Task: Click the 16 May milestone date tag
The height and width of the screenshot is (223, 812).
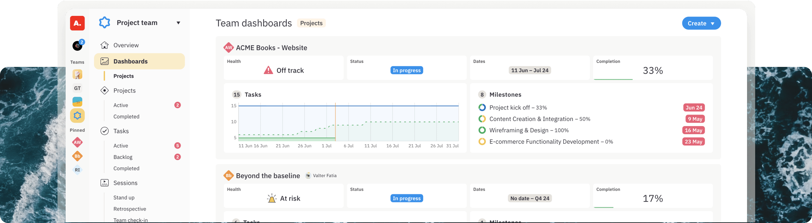Action: 694,130
